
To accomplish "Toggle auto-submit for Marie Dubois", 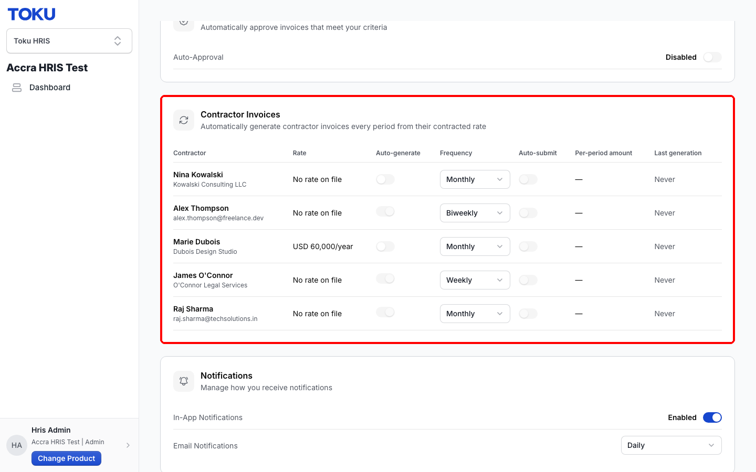I will 528,246.
